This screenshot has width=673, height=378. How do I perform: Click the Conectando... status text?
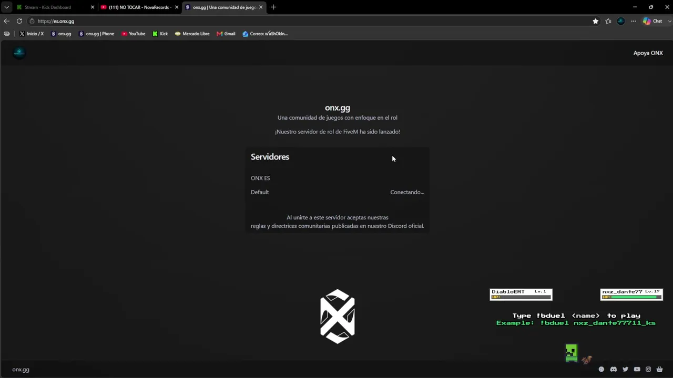(x=407, y=192)
